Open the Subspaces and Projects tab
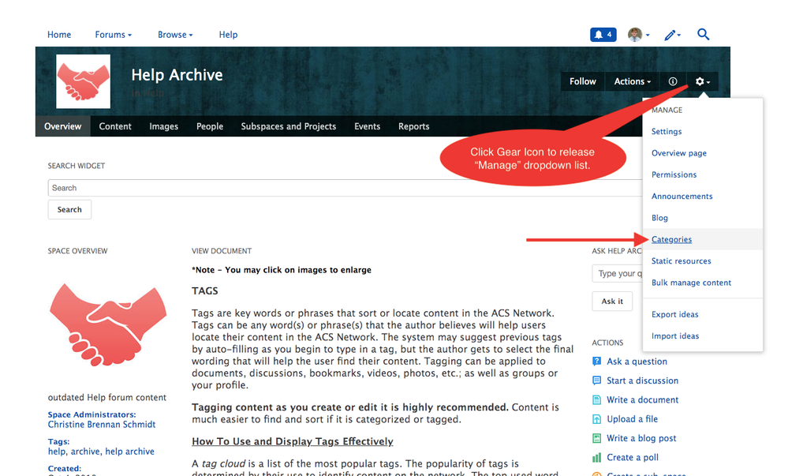 click(288, 126)
